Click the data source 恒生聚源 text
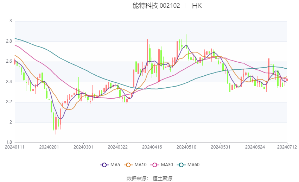299x182 pixels. [163, 178]
